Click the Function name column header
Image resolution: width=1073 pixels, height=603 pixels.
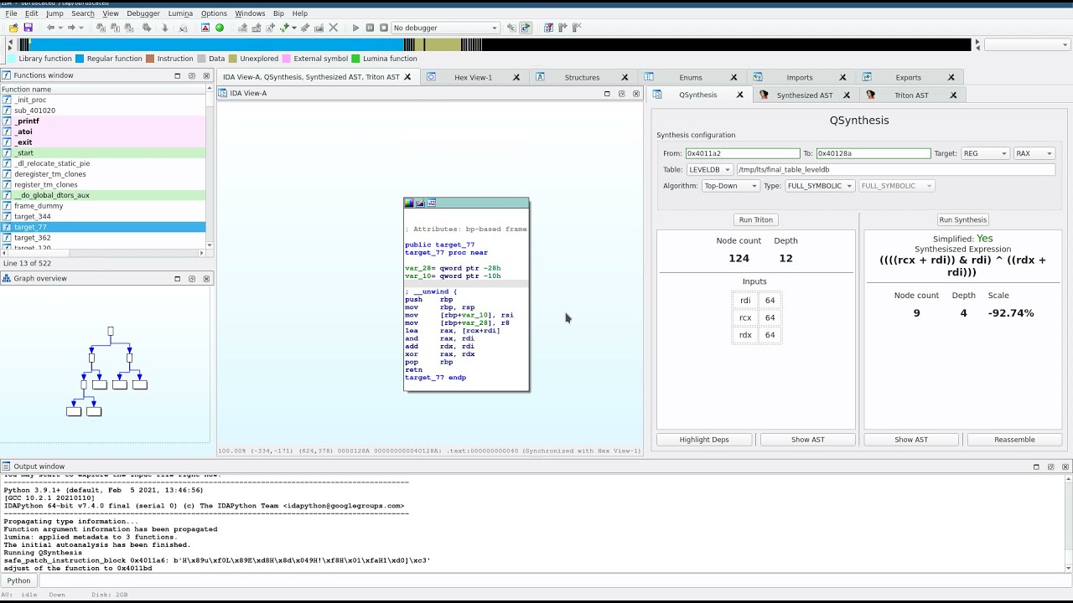click(x=102, y=89)
